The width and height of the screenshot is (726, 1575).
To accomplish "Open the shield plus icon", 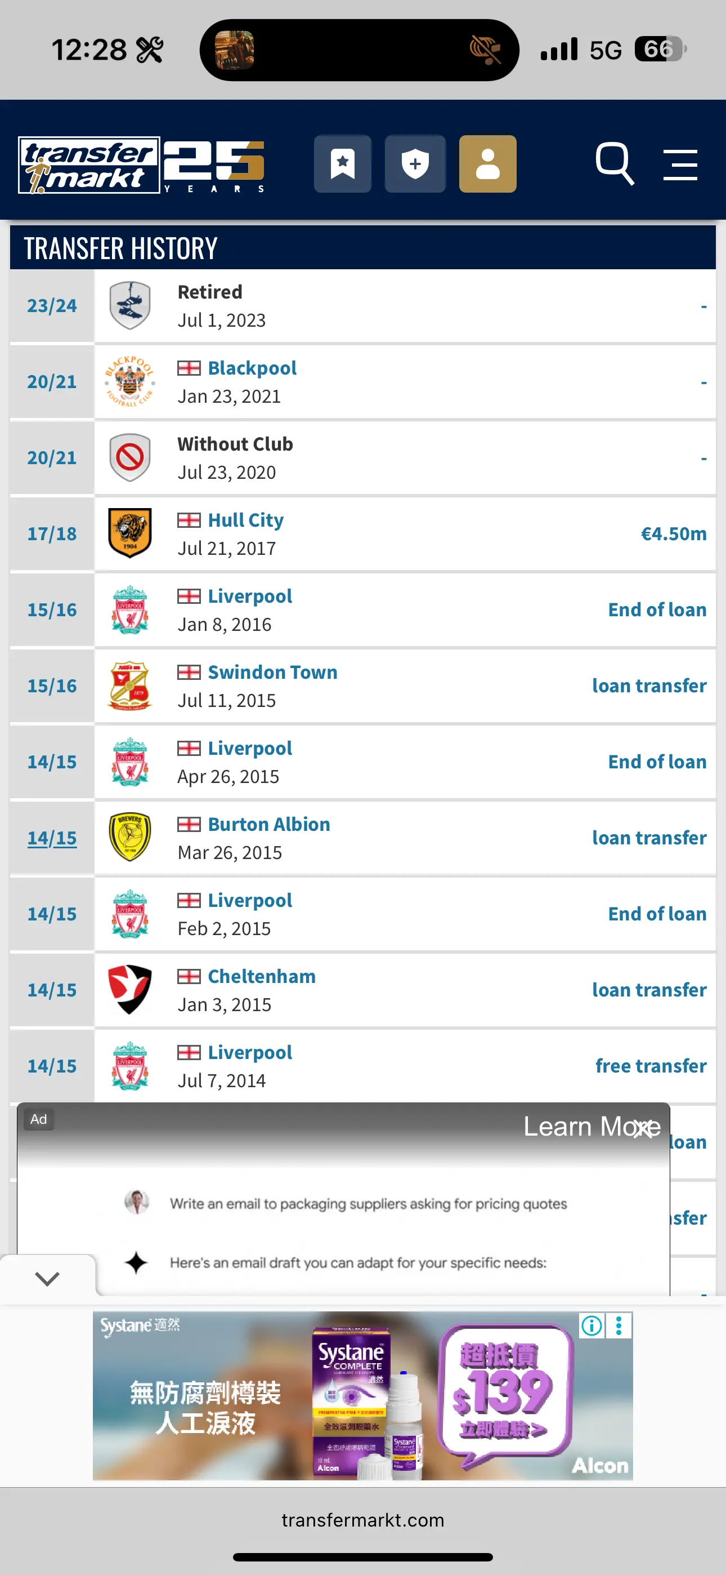I will pos(415,164).
